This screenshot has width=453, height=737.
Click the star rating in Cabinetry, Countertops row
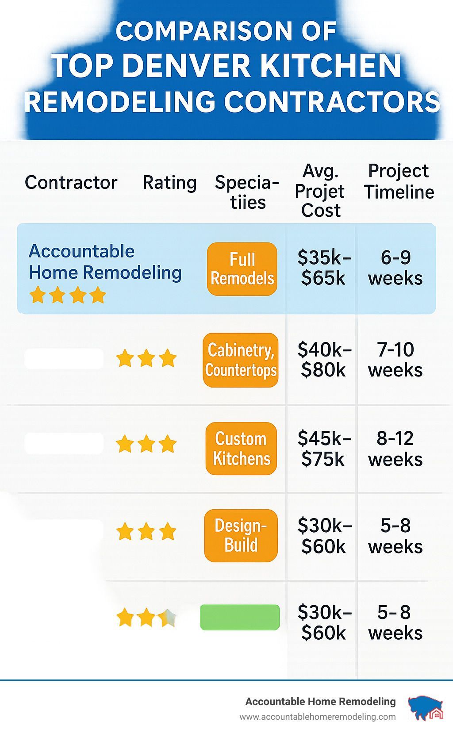click(x=146, y=358)
